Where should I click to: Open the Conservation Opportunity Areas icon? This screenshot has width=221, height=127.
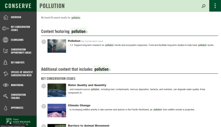point(5,51)
